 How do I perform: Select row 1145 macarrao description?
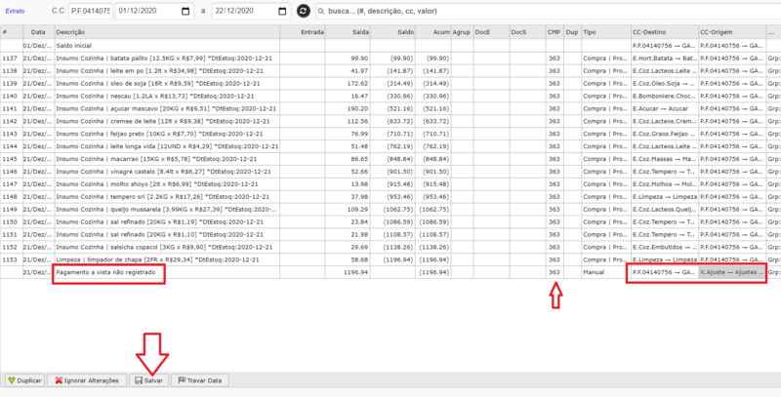[x=167, y=159]
